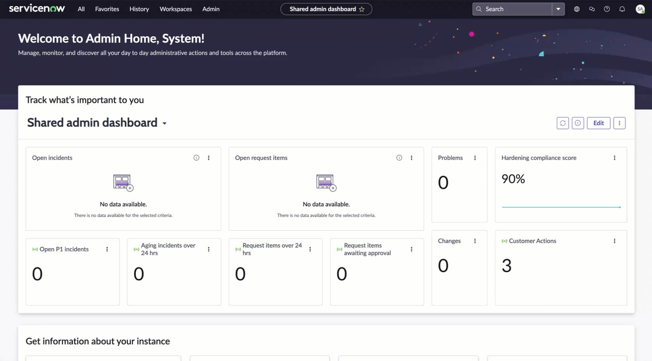652x361 pixels.
Task: Focus the global Search field
Action: pyautogui.click(x=513, y=9)
